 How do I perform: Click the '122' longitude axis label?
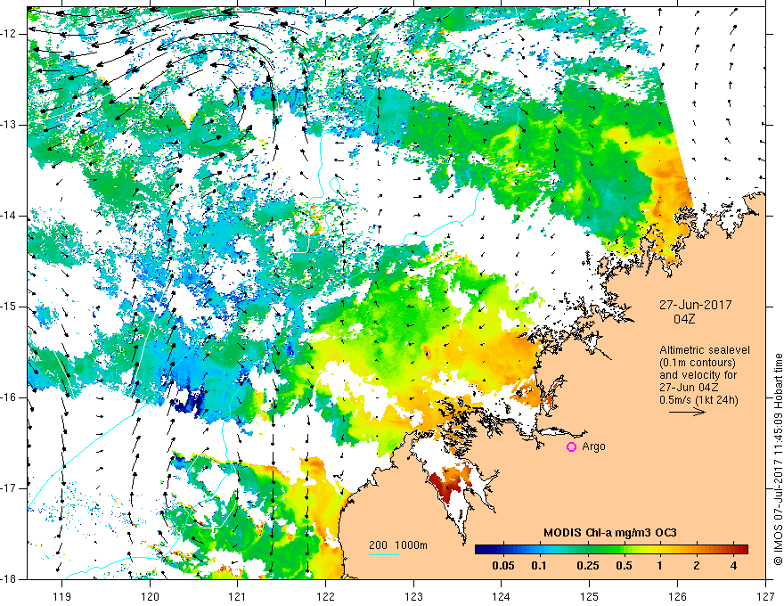click(x=325, y=596)
